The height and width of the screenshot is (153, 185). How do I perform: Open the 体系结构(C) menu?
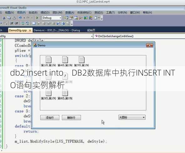click(84, 12)
